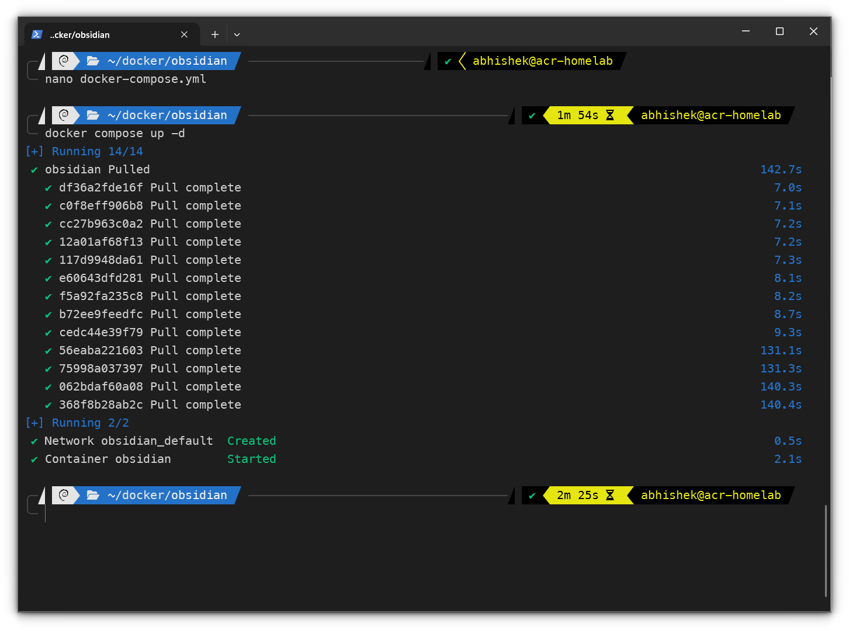Screen dimensions: 849x631
Task: Click the checkmark beside Network obsidian_default Created
Action: point(33,441)
